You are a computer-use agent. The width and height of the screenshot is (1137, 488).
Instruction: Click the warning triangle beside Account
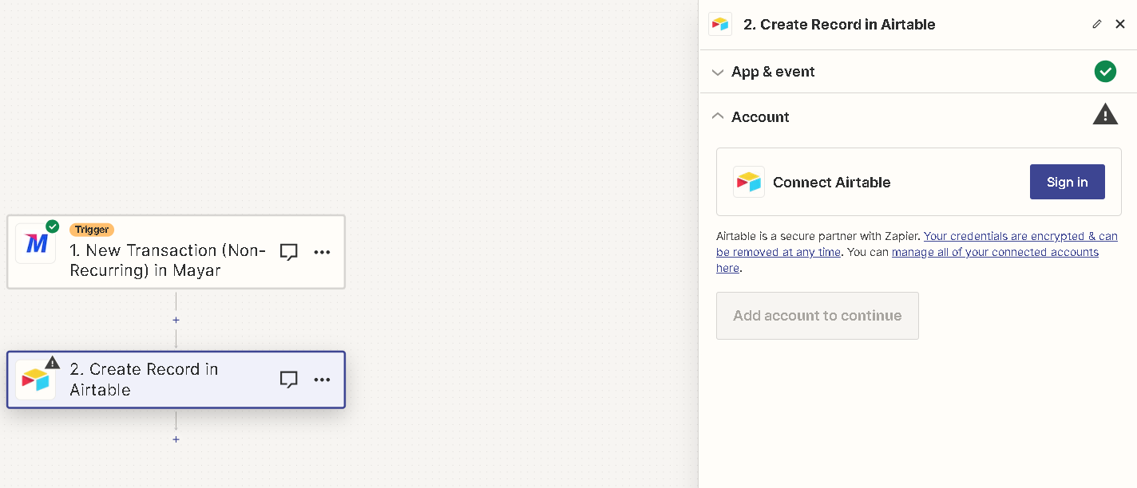(1105, 115)
